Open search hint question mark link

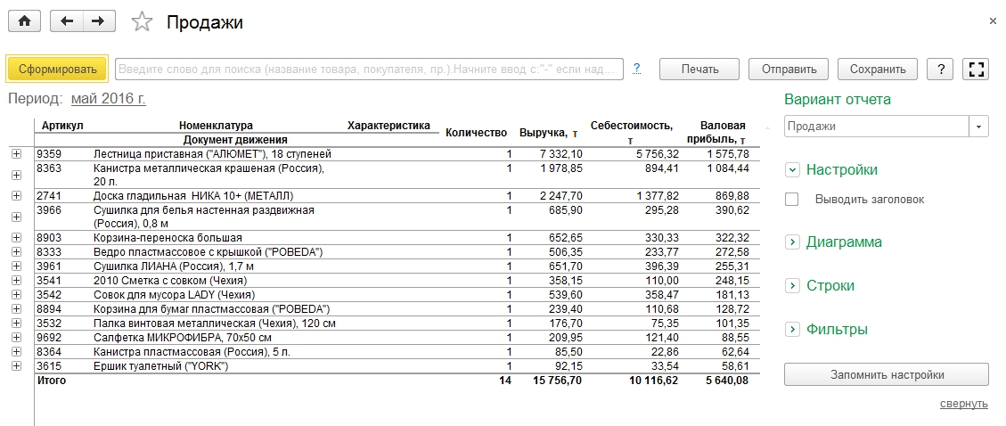point(636,69)
